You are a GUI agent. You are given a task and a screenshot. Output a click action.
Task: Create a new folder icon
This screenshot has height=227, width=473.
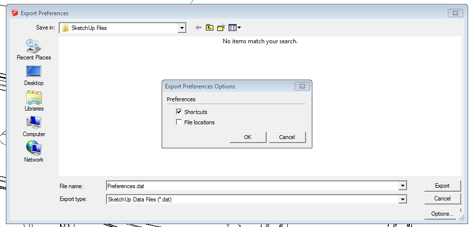click(x=221, y=28)
